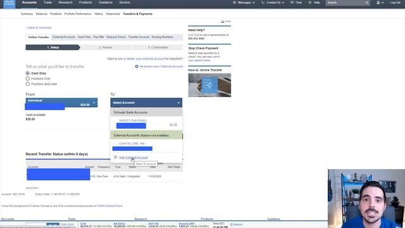
Task: Open the Trade top menu
Action: 47,3
